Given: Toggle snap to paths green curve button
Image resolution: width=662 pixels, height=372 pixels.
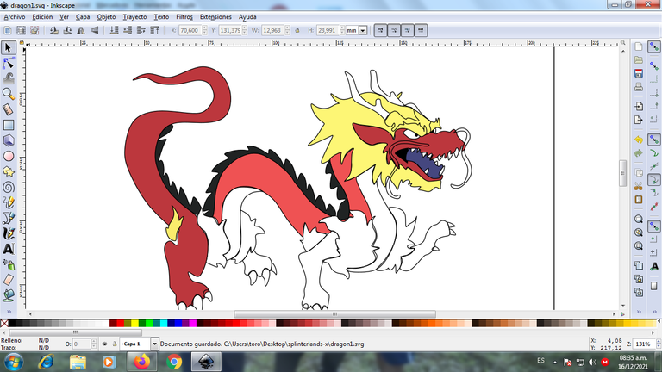Looking at the screenshot, I should click(654, 153).
